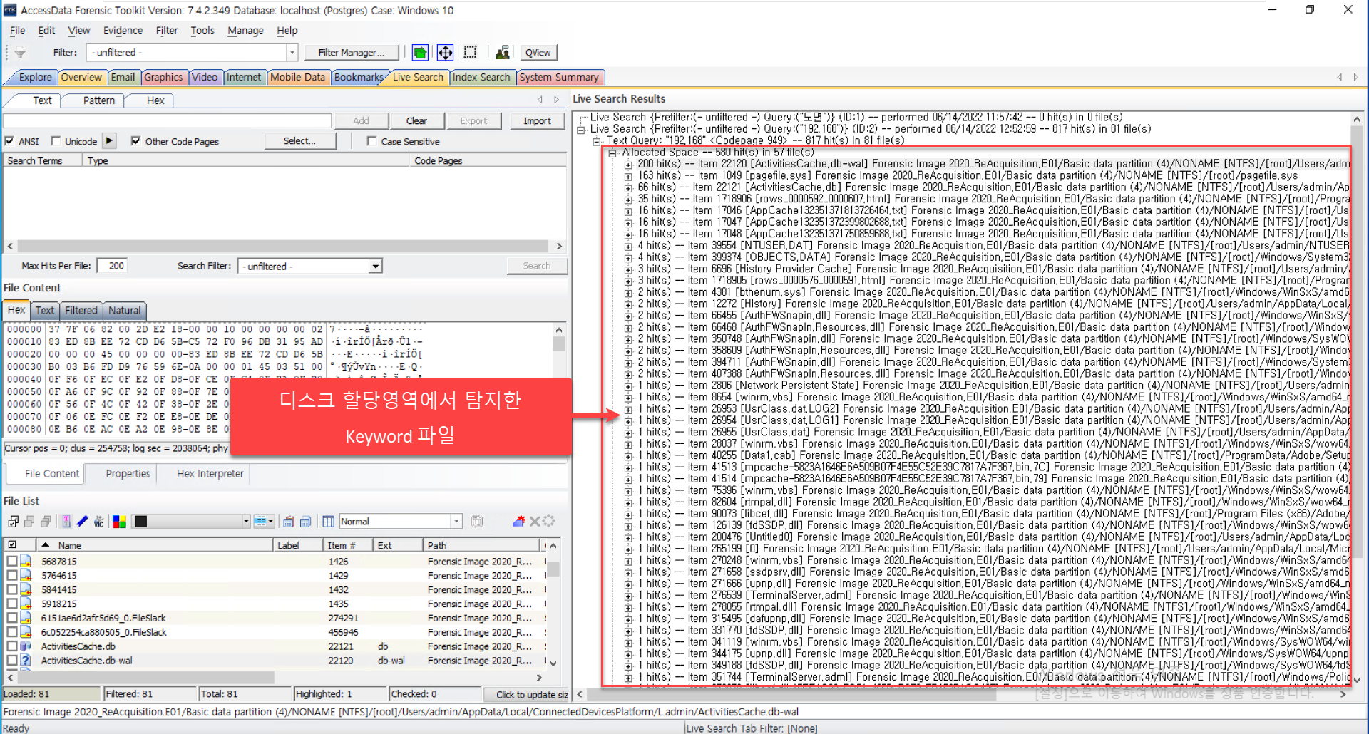Image resolution: width=1369 pixels, height=734 pixels.
Task: Click the live search term input field
Action: [x=167, y=121]
